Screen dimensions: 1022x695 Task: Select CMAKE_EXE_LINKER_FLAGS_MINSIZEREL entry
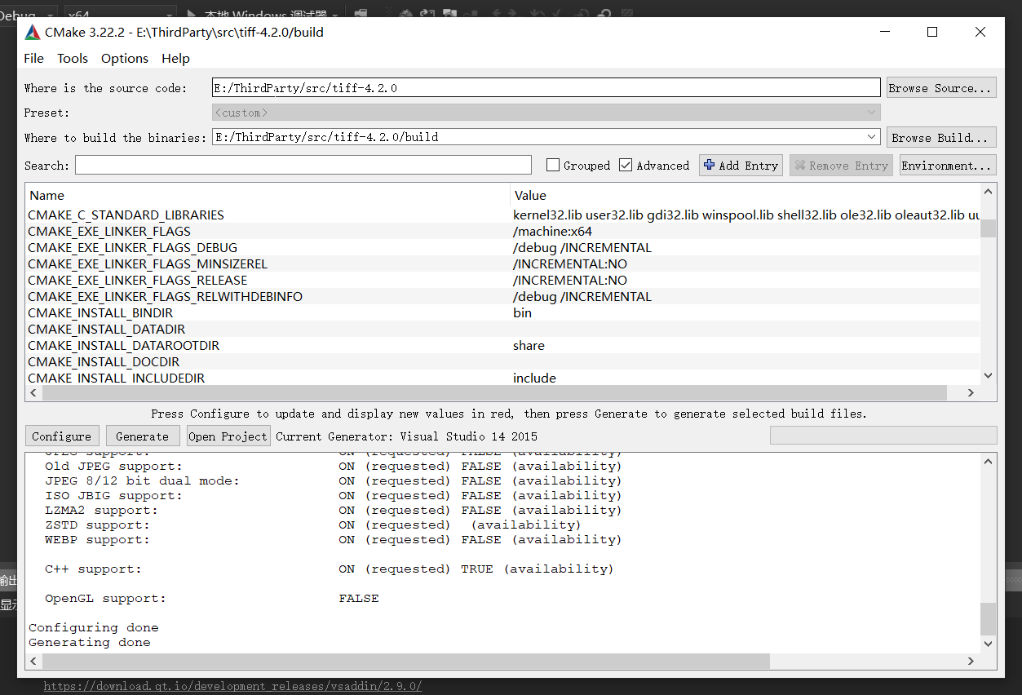(148, 263)
